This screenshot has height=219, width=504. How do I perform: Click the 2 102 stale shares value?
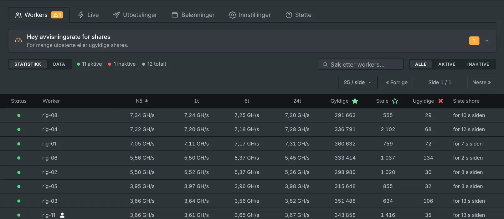coord(388,130)
